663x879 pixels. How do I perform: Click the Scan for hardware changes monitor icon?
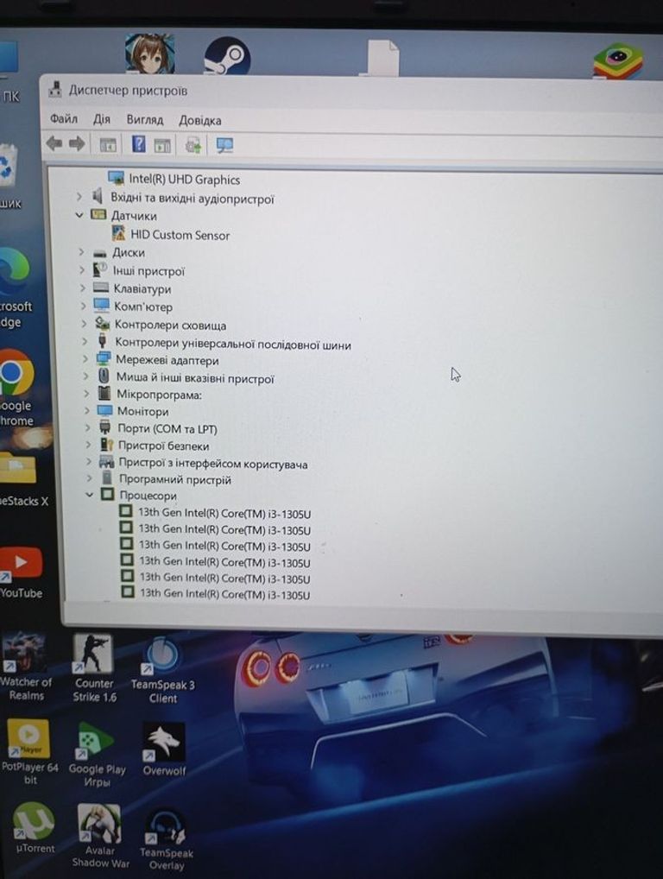224,145
